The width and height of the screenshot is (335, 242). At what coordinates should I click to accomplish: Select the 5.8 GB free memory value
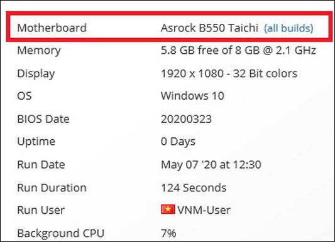(x=238, y=51)
